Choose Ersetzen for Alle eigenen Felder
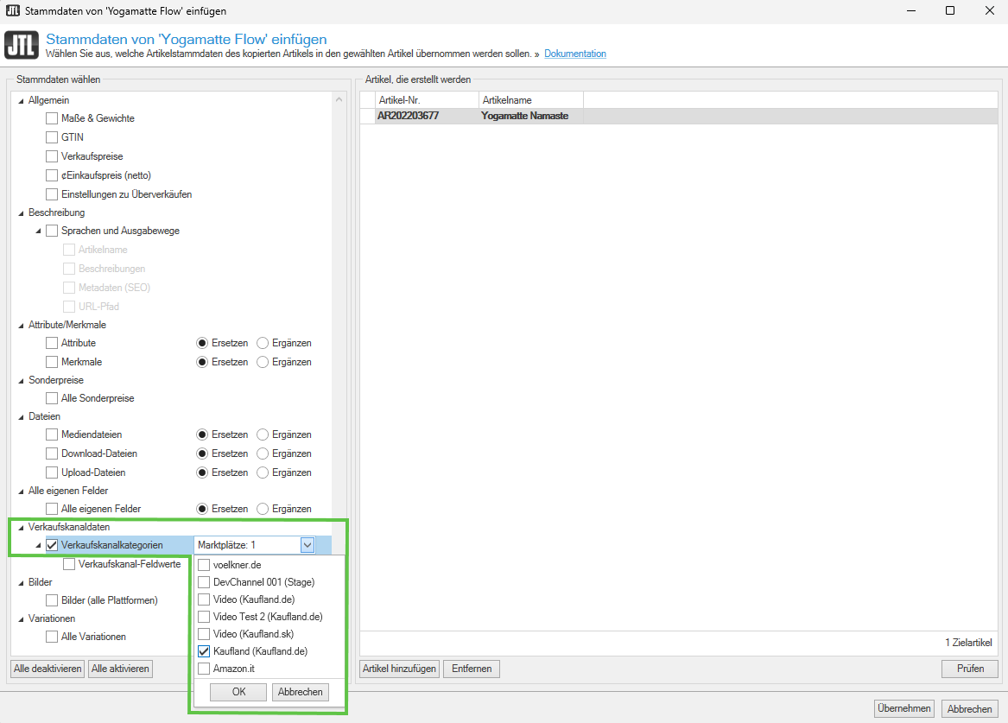The image size is (1008, 723). [x=202, y=509]
